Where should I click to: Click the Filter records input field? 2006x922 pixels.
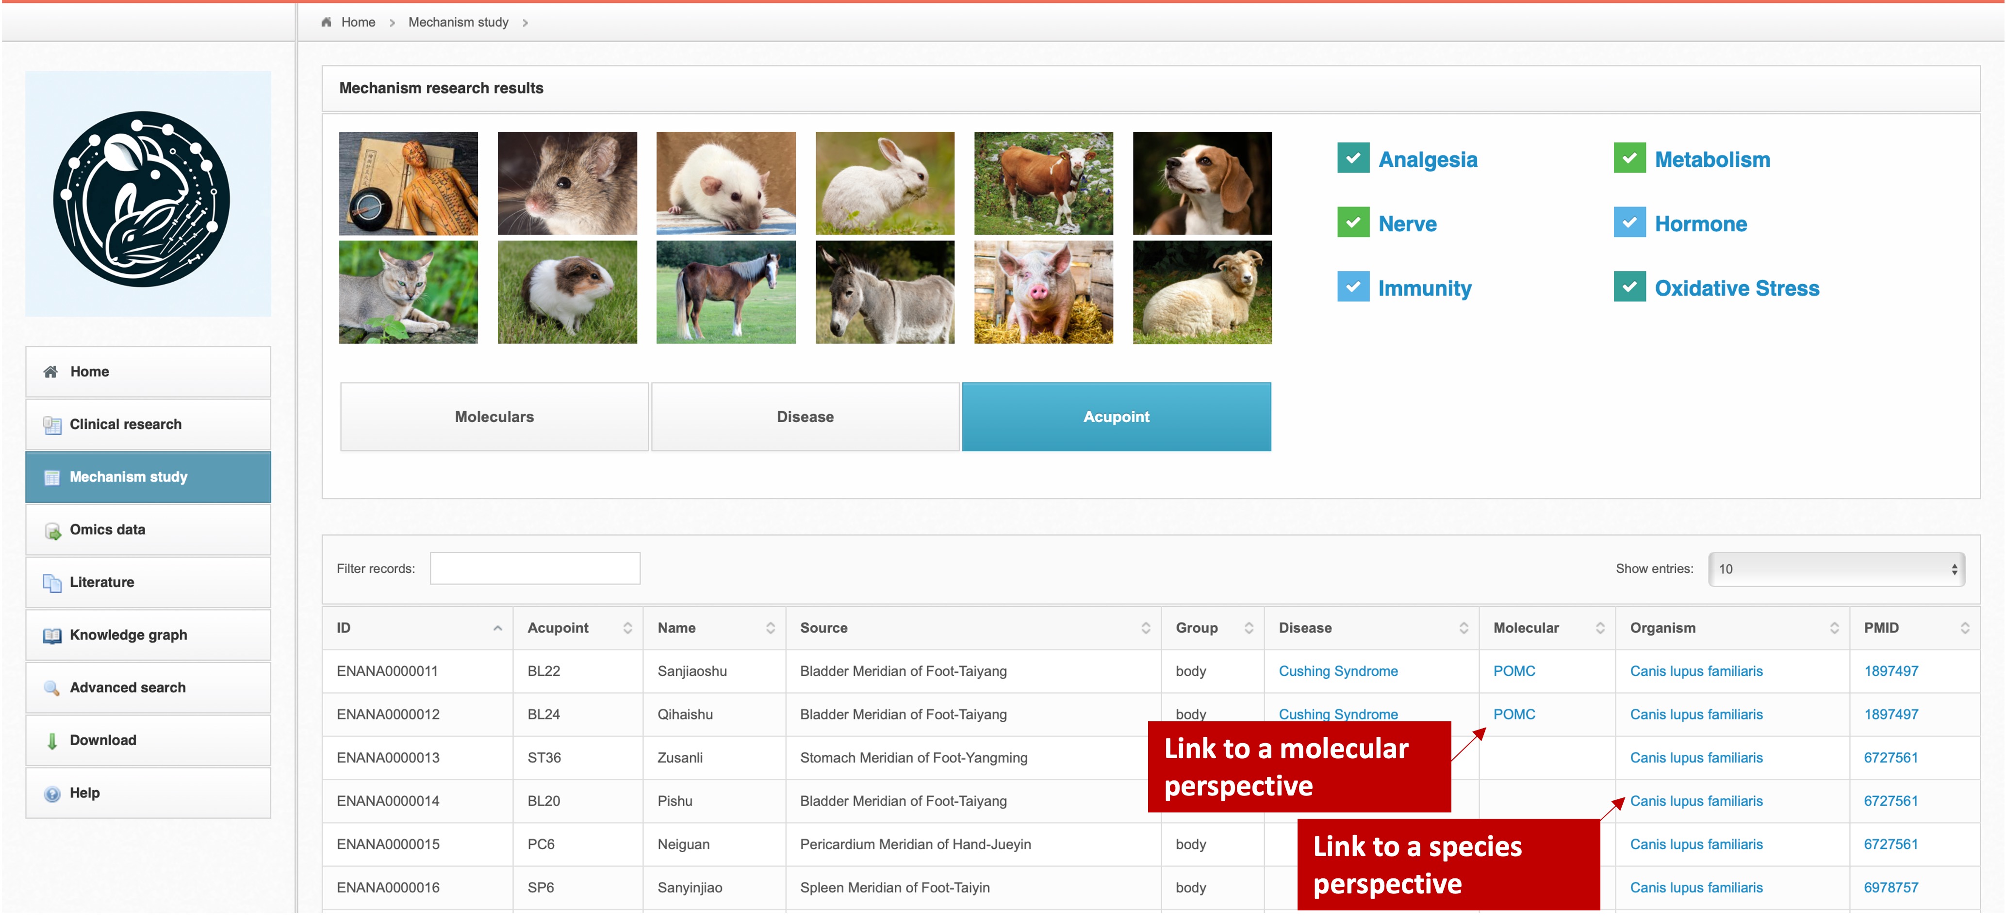[x=535, y=569]
